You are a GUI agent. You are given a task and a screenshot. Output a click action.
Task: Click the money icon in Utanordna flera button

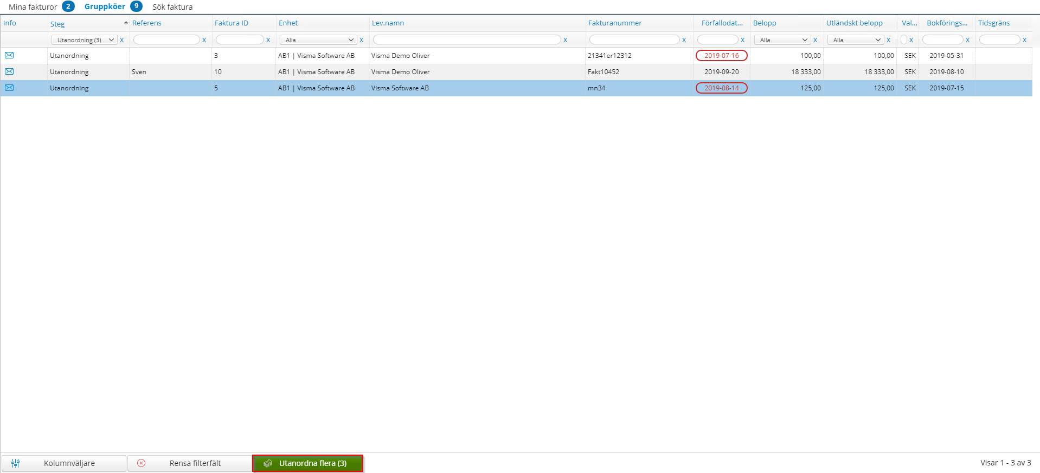(268, 463)
